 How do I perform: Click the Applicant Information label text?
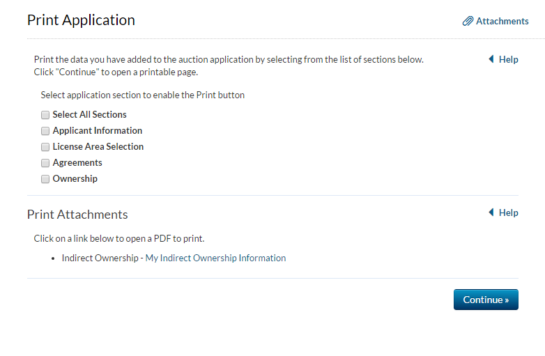coord(97,131)
